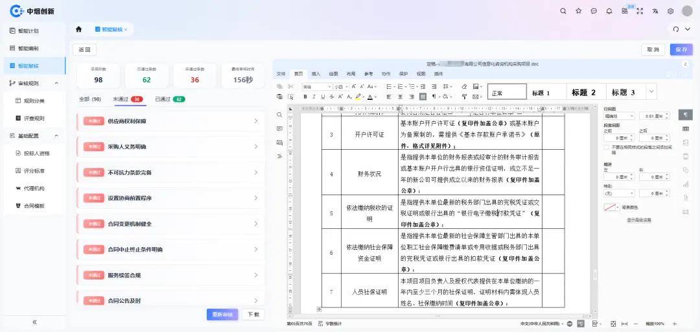The height and width of the screenshot is (332, 700).
Task: Collapse the left sidebar with double-arrow icon
Action: click(34, 322)
